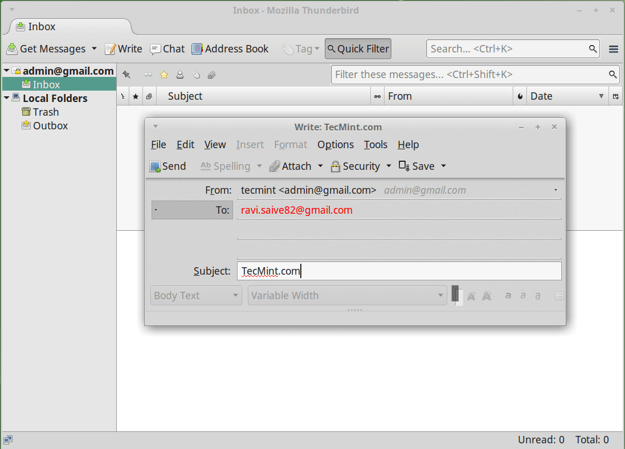Select the Trash folder
This screenshot has height=449, width=625.
tap(40, 112)
